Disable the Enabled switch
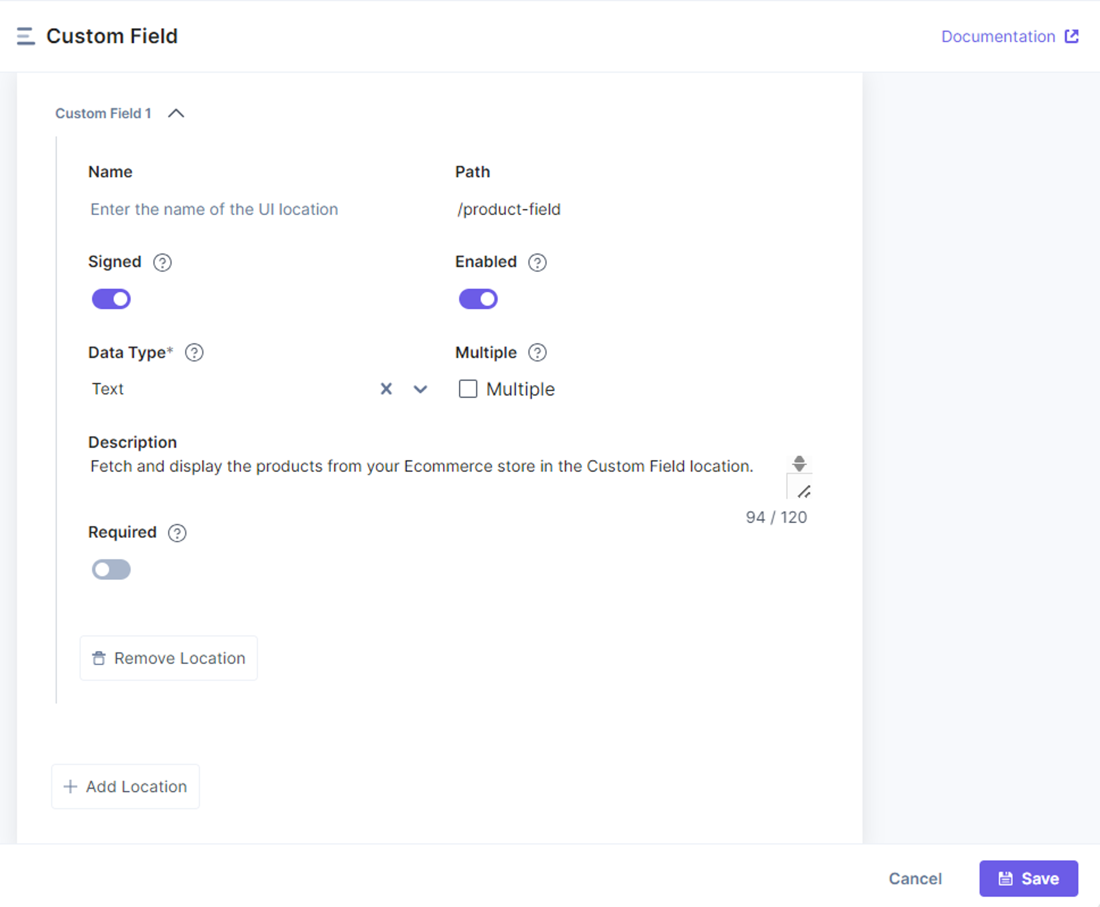Viewport: 1100px width, 907px height. tap(478, 299)
